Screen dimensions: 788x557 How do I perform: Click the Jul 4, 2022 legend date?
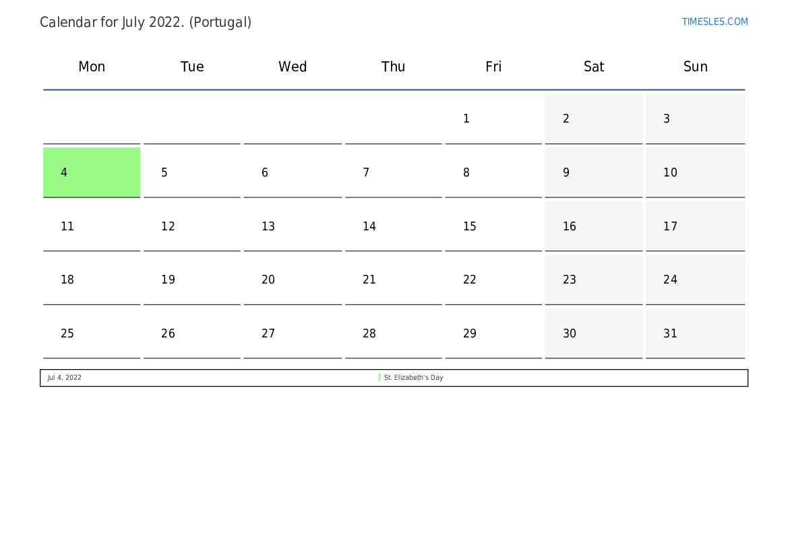[x=64, y=378]
